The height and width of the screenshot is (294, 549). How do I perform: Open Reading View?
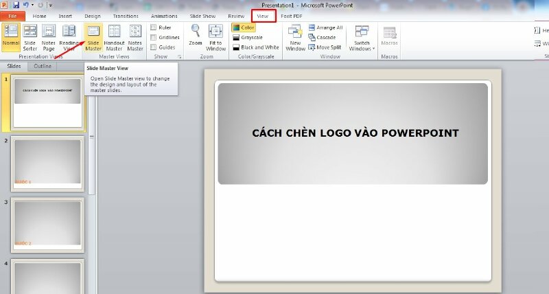coord(69,37)
